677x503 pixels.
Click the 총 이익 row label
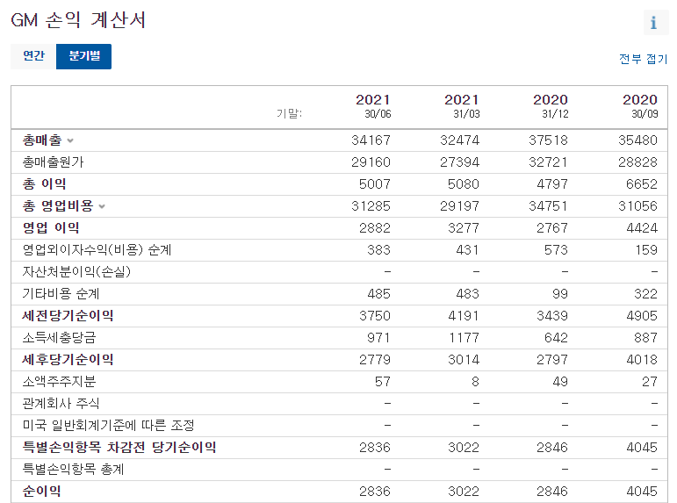click(x=44, y=184)
